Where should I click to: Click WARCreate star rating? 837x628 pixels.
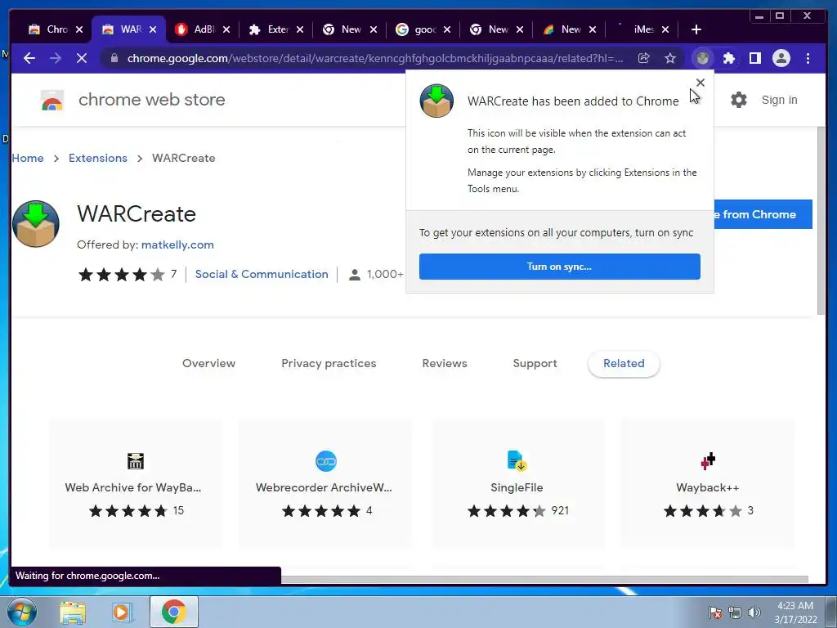click(122, 275)
